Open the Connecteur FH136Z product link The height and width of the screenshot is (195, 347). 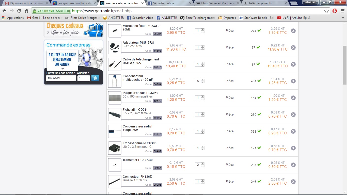point(137,177)
